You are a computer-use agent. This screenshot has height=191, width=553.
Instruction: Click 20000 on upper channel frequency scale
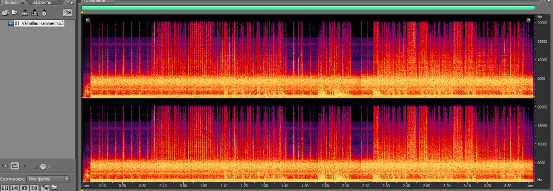coord(543,22)
